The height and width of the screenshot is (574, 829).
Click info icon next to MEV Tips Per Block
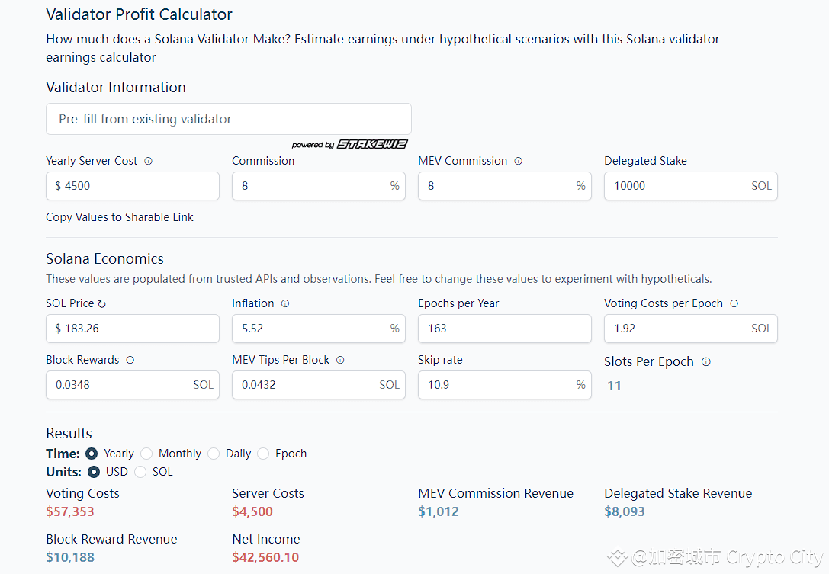(x=340, y=360)
